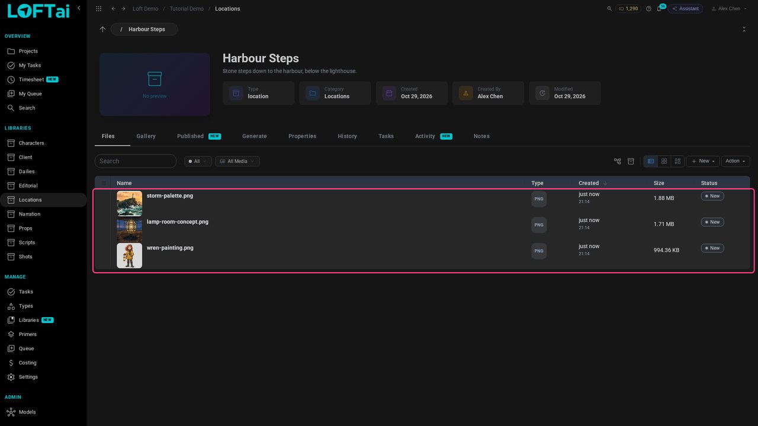Switch files to the mixed tile view
Viewport: 758px width, 426px height.
(677, 161)
